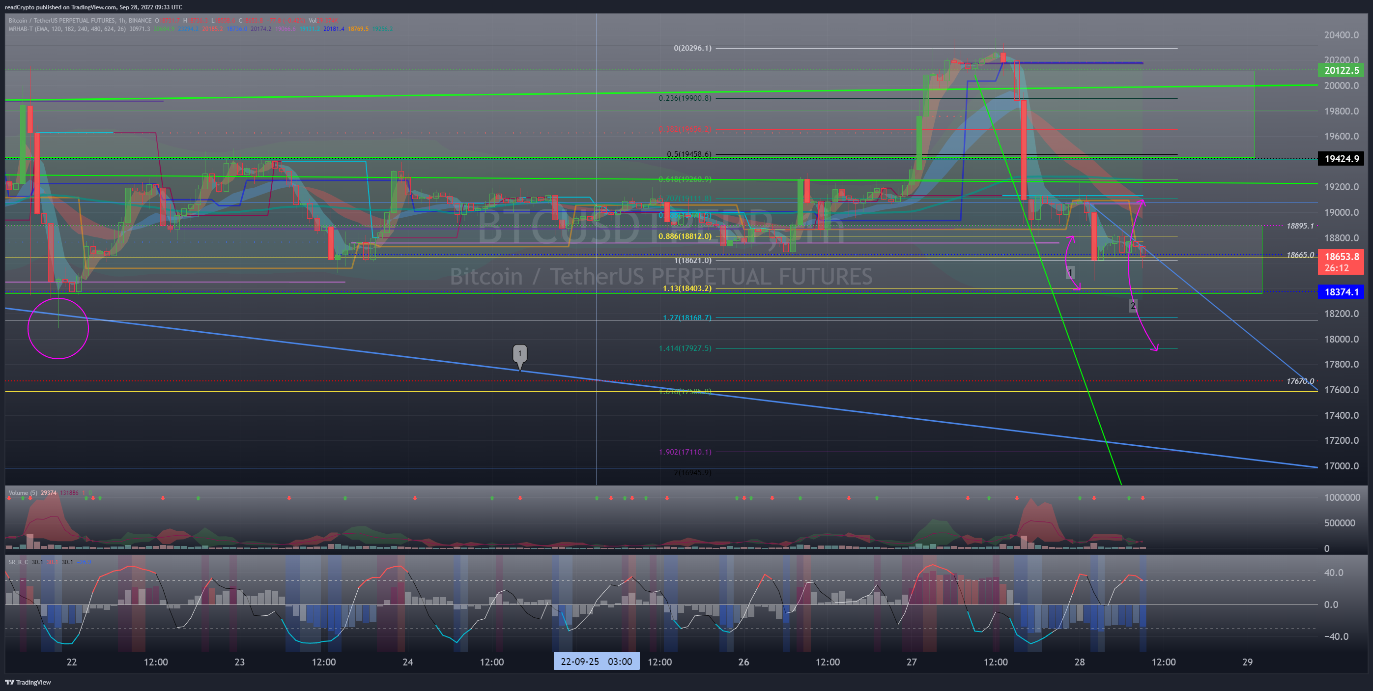The image size is (1373, 691).
Task: Click 19800.0 on the price scale
Action: point(1341,112)
